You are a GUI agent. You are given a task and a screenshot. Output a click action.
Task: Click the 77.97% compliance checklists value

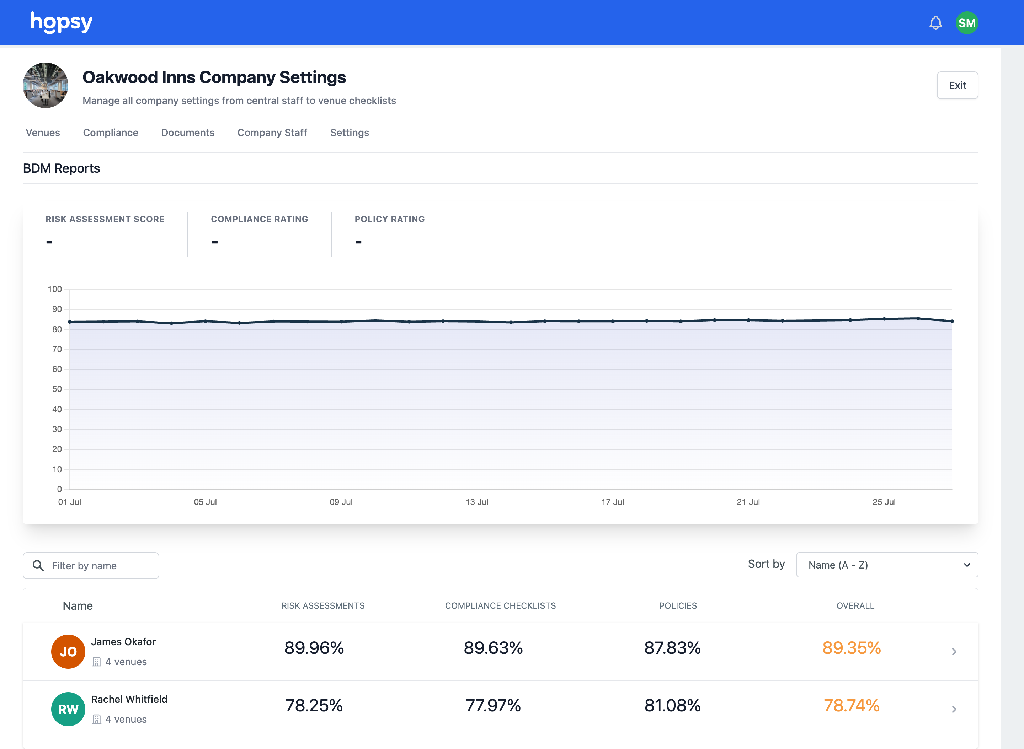tap(493, 706)
